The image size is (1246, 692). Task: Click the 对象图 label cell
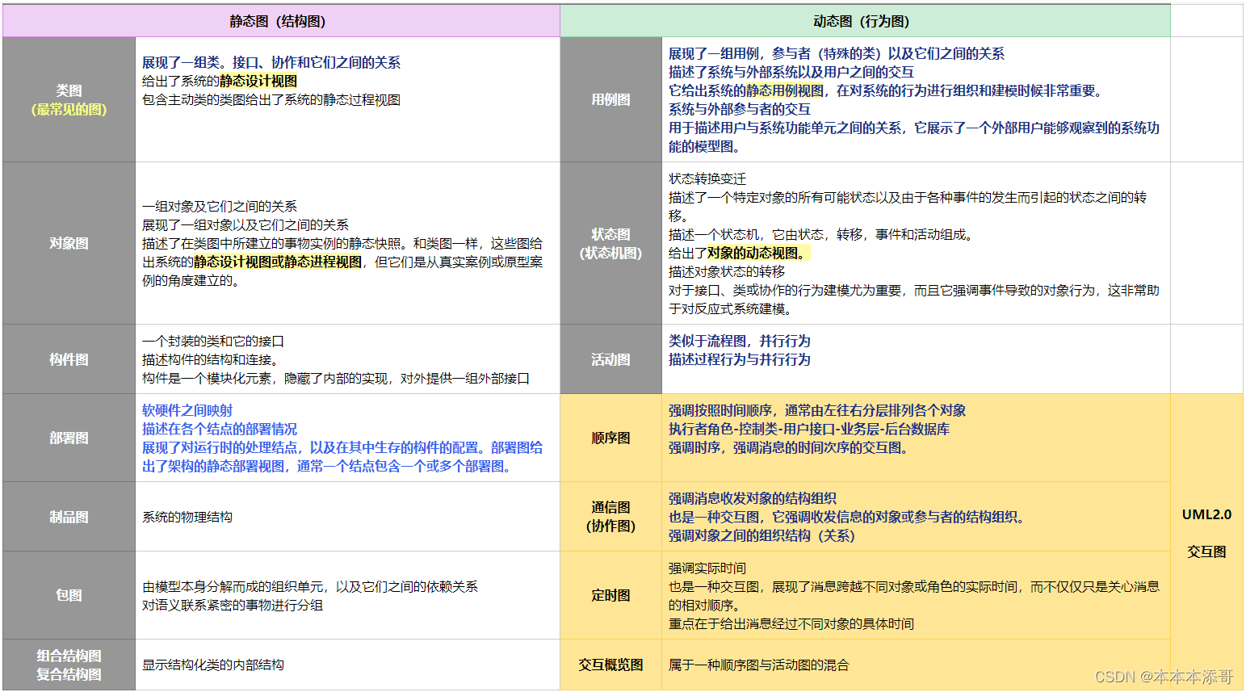69,243
